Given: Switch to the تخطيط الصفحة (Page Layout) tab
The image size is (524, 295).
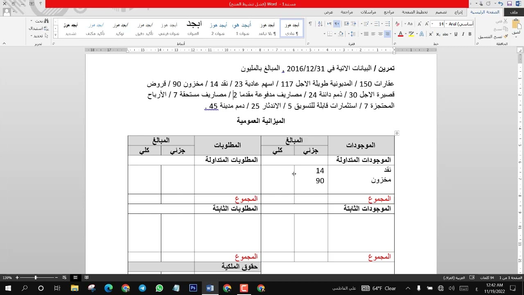Looking at the screenshot, I should click(415, 12).
